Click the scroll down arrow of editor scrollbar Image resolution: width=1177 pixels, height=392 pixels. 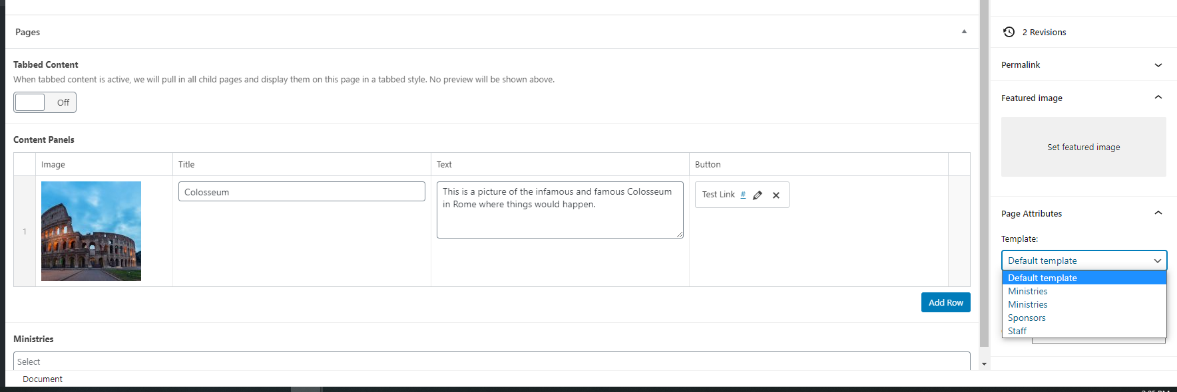[x=984, y=364]
